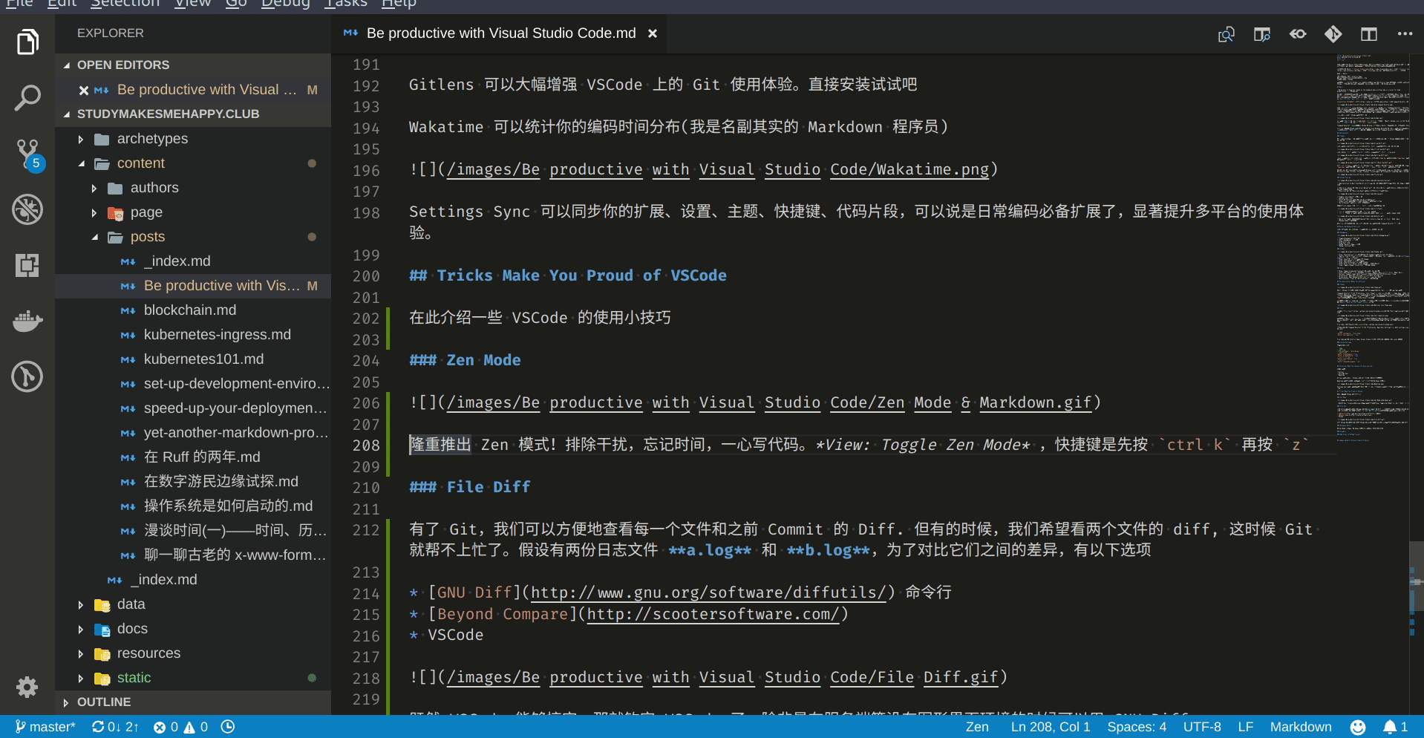Open the Docker view in activity bar
Image resolution: width=1424 pixels, height=738 pixels.
point(27,321)
